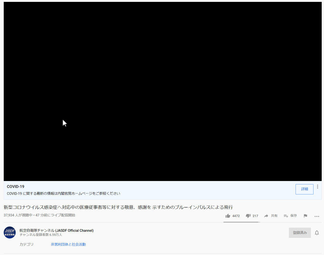
Task: Dislike the video with the thumbs-down icon
Action: [248, 216]
